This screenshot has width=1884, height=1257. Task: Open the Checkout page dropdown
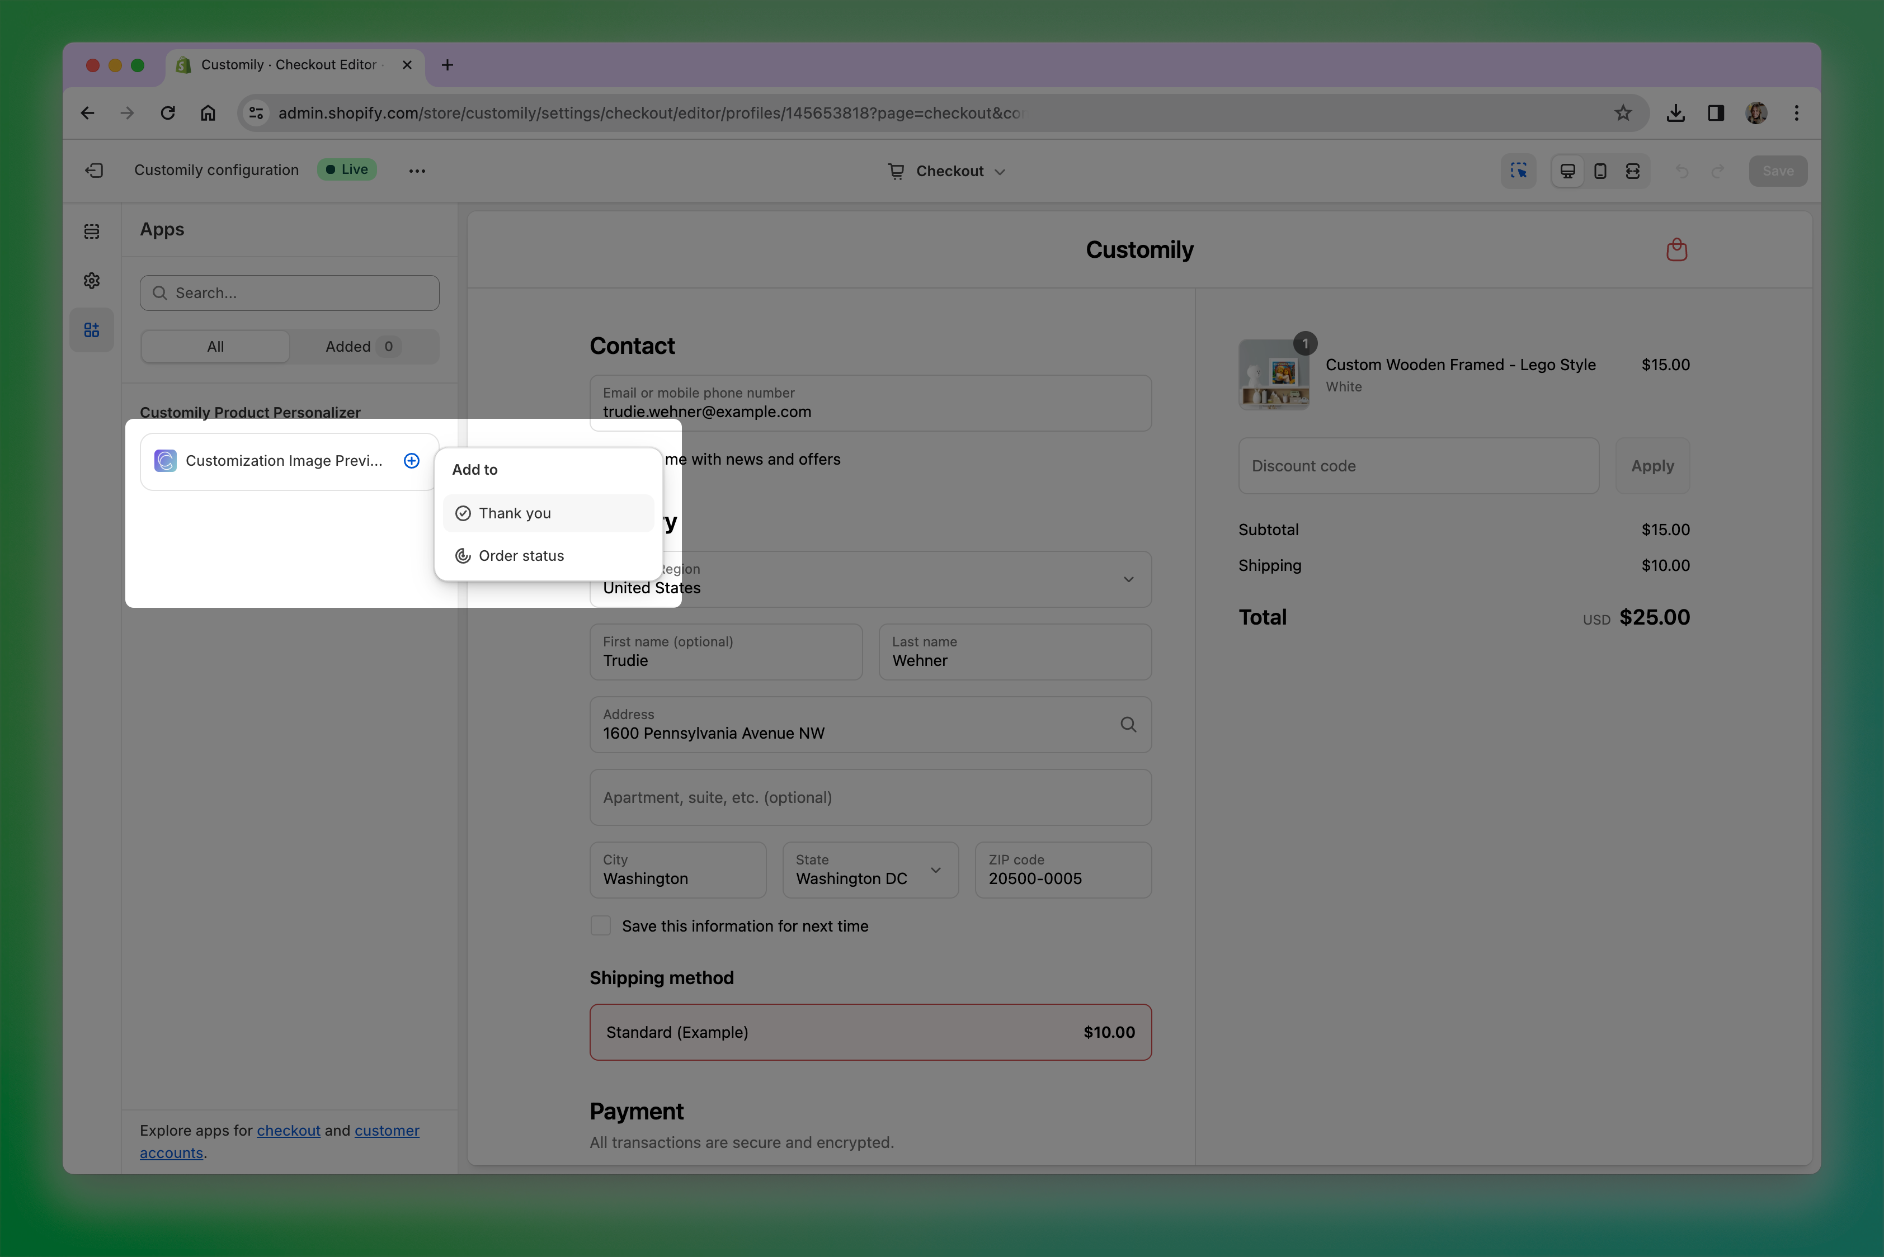946,171
